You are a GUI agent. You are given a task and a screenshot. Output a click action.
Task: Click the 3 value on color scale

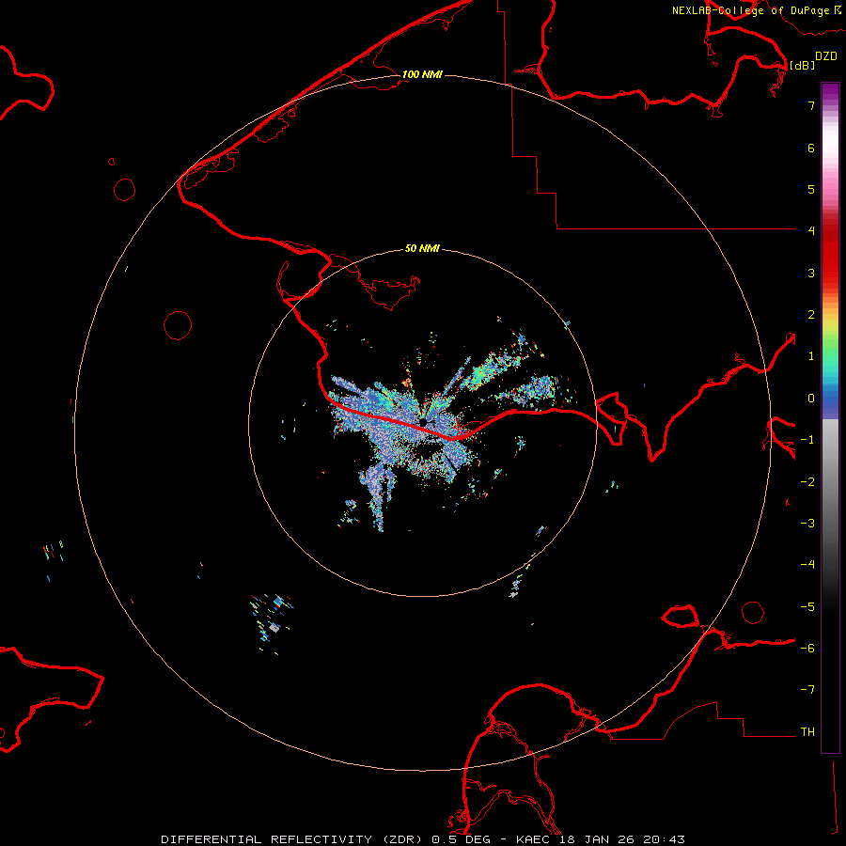(x=811, y=273)
